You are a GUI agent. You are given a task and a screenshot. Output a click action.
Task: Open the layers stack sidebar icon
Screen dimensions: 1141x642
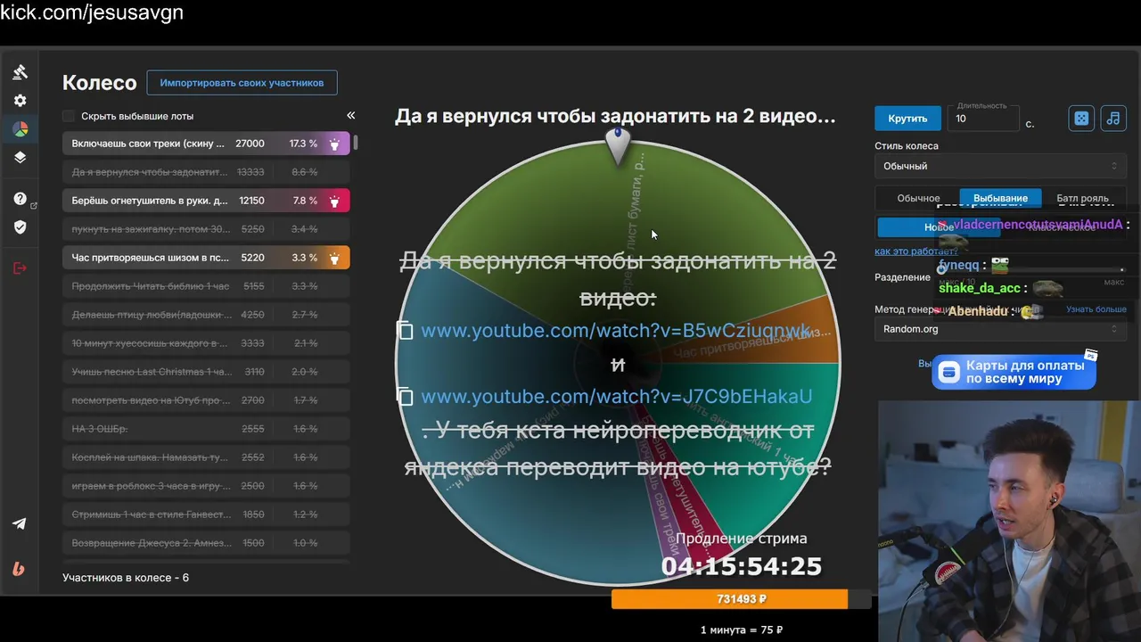point(20,158)
